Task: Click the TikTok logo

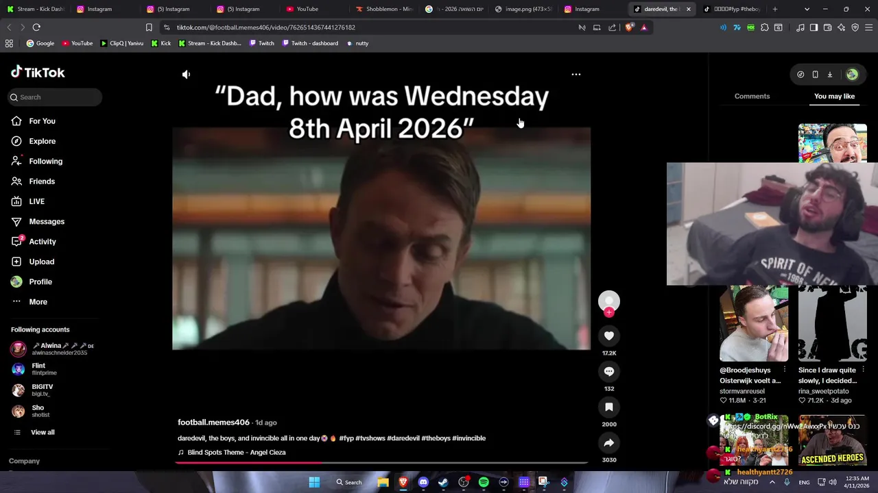Action: point(38,72)
